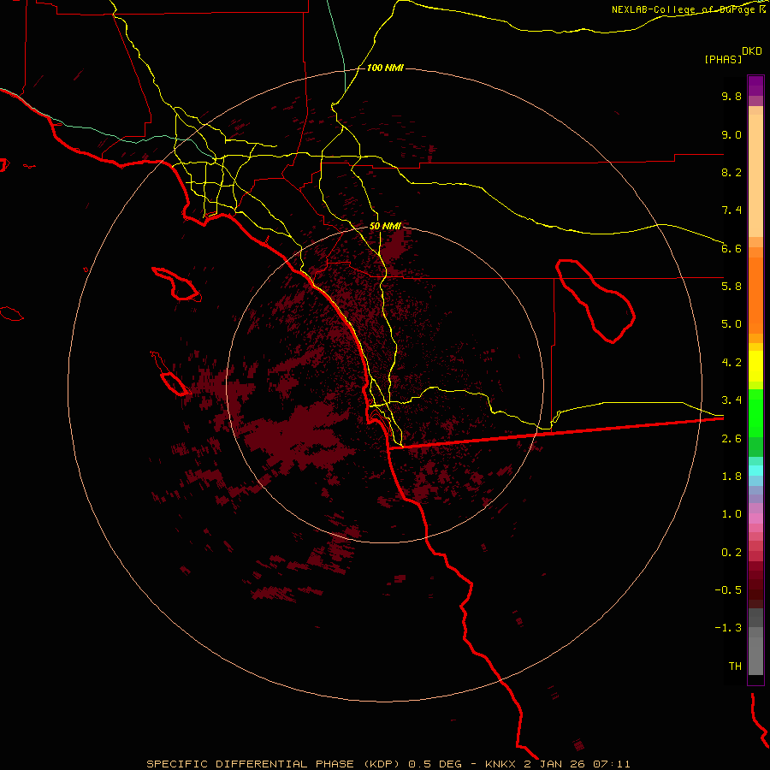Click the purple top segment of color bar
The image size is (770, 770).
click(755, 86)
